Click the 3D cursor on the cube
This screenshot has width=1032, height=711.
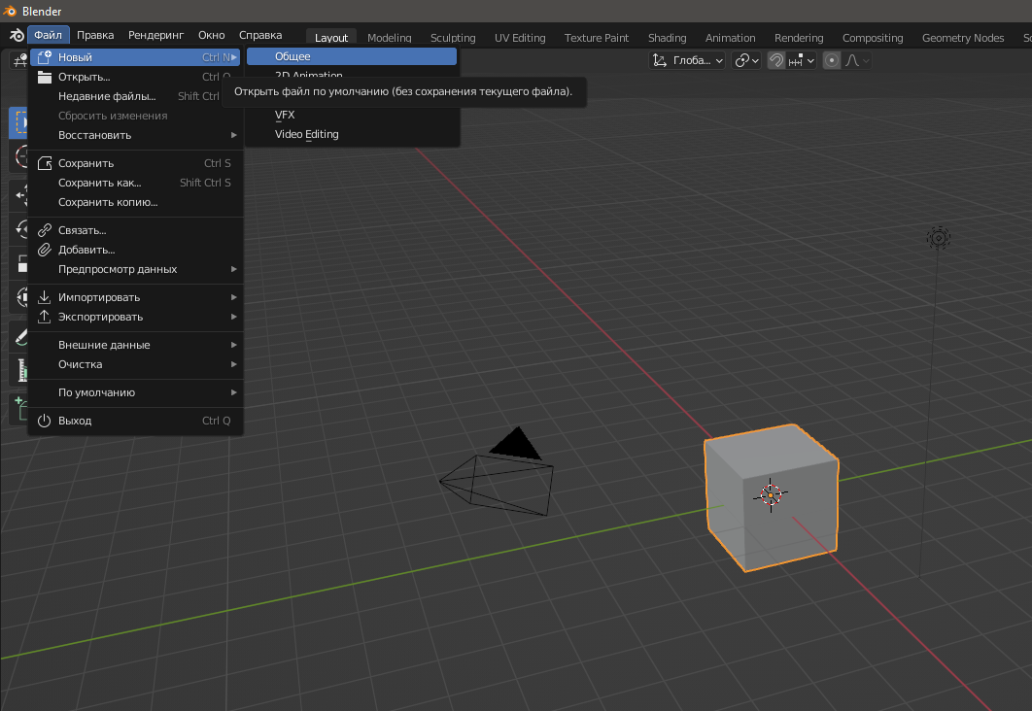click(771, 494)
